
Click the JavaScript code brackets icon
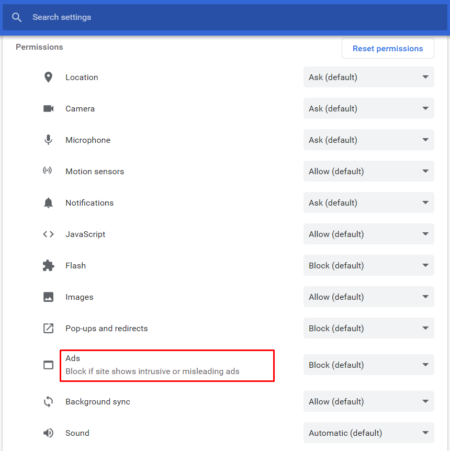[48, 234]
